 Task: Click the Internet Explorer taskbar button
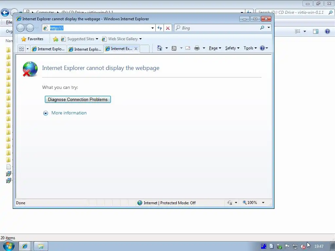click(x=25, y=246)
